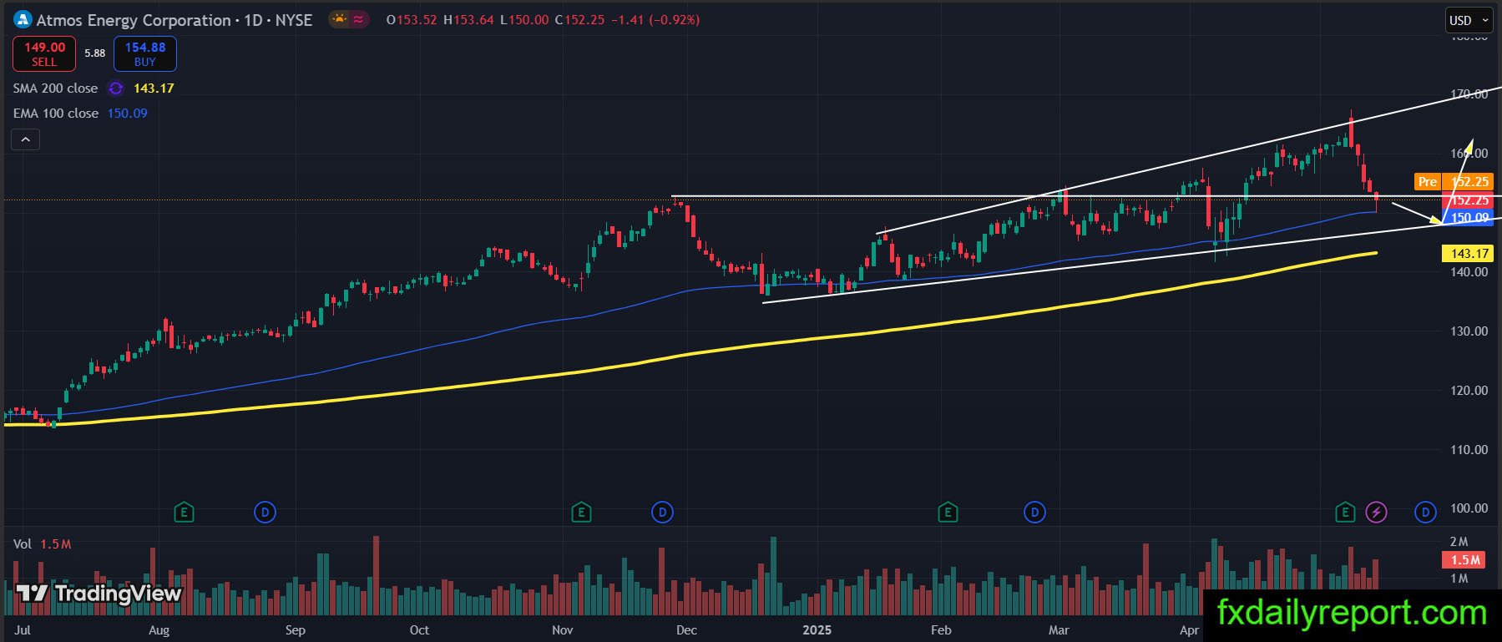Image resolution: width=1502 pixels, height=642 pixels.
Task: Click the 140.00 price axis label
Action: tap(1469, 272)
